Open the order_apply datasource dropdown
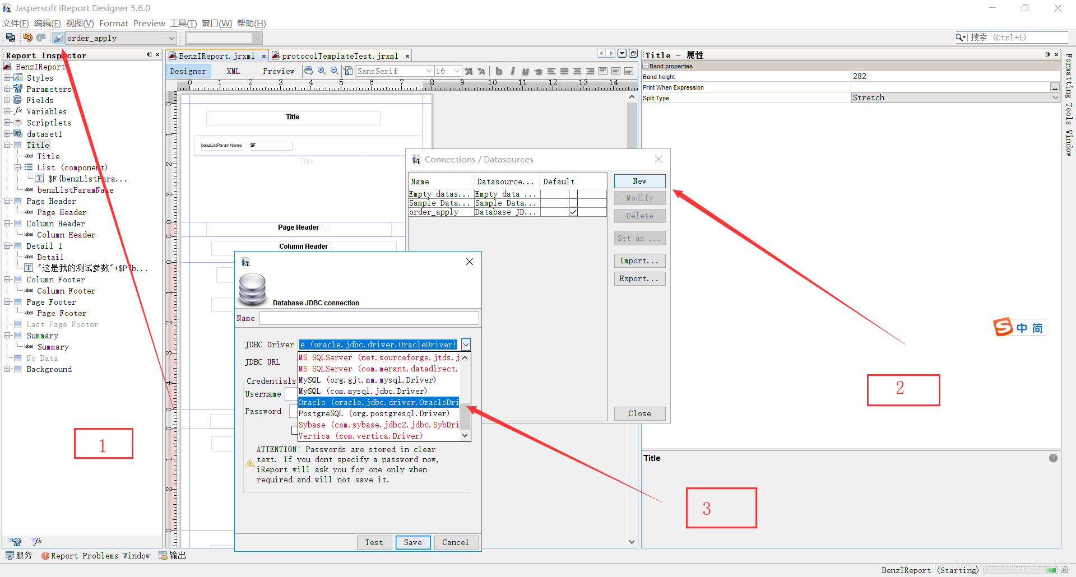 click(171, 38)
